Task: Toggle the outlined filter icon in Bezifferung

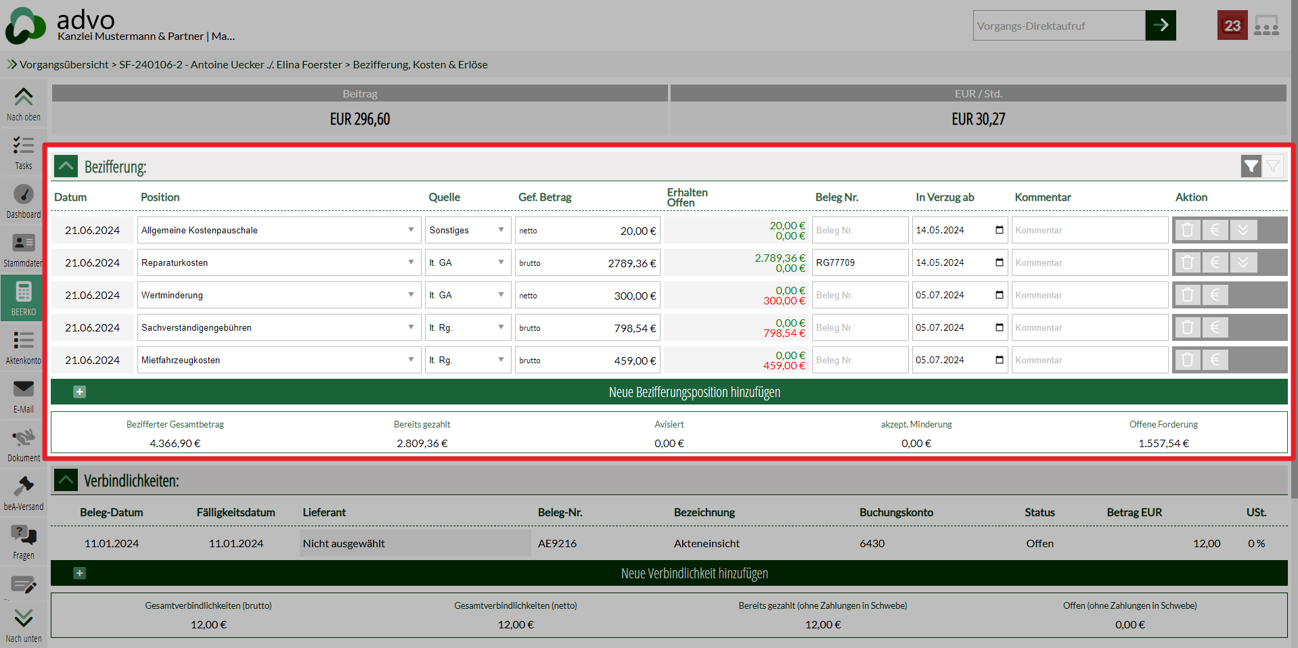Action: [1273, 166]
